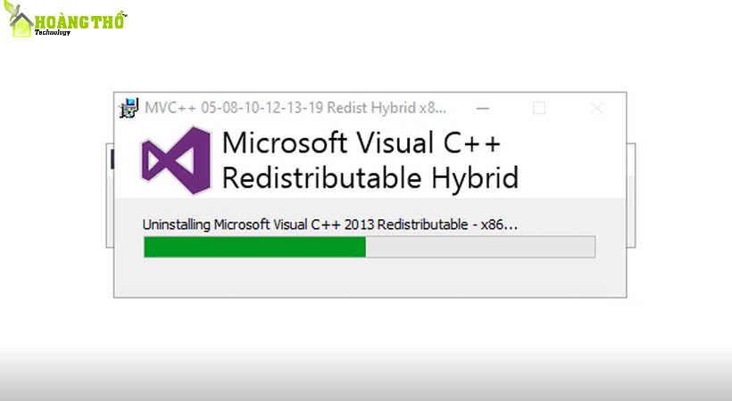Image resolution: width=732 pixels, height=401 pixels.
Task: Maximize the MVC++ Redist Hybrid window
Action: click(x=538, y=108)
